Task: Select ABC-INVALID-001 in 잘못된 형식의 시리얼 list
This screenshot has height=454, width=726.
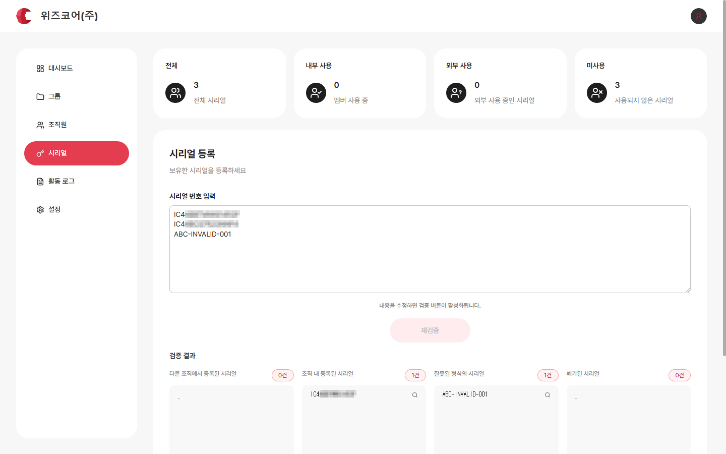Action: (465, 394)
